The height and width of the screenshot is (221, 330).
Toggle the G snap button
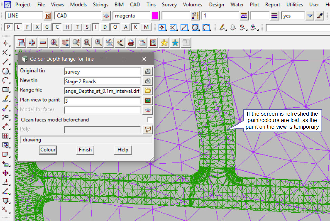click(47, 27)
